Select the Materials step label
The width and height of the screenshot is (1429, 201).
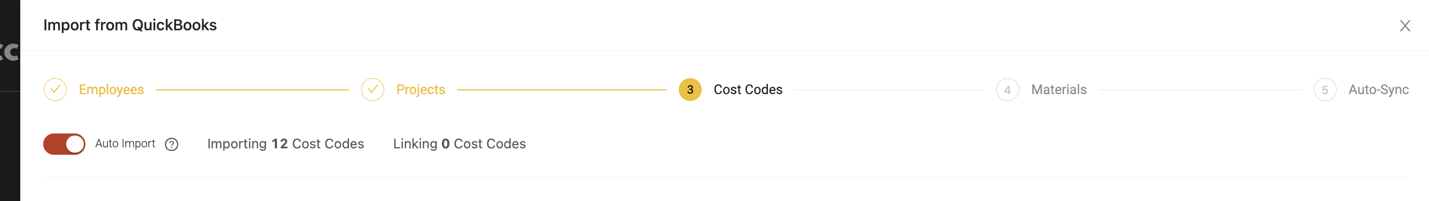(x=1059, y=89)
